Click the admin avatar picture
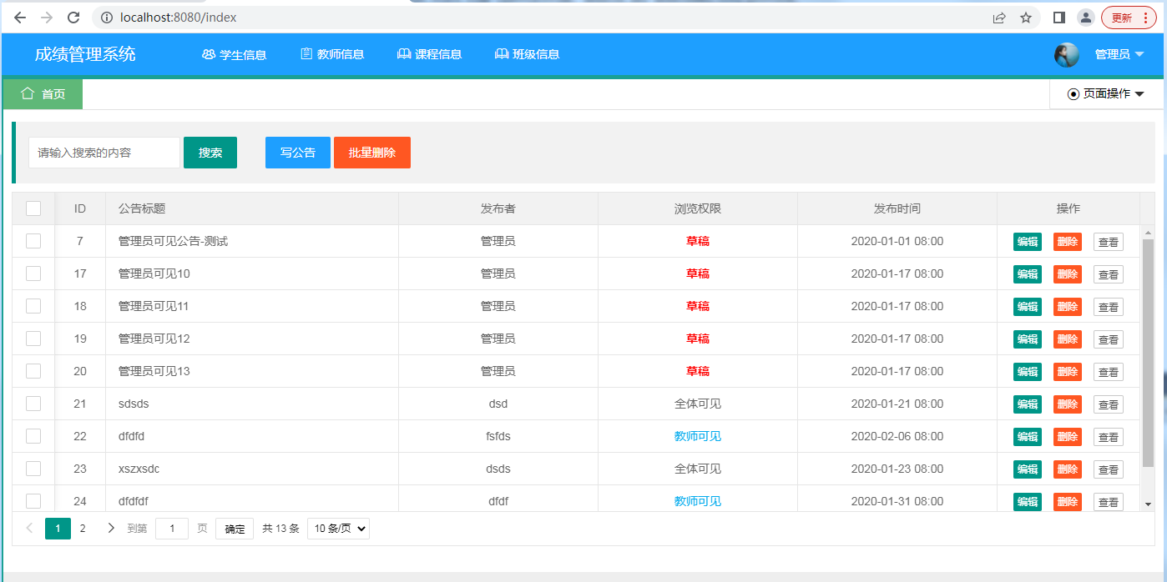1167x582 pixels. (1066, 55)
